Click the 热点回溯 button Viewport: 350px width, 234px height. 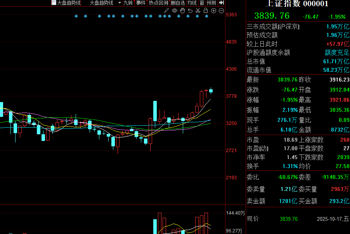tap(158, 3)
